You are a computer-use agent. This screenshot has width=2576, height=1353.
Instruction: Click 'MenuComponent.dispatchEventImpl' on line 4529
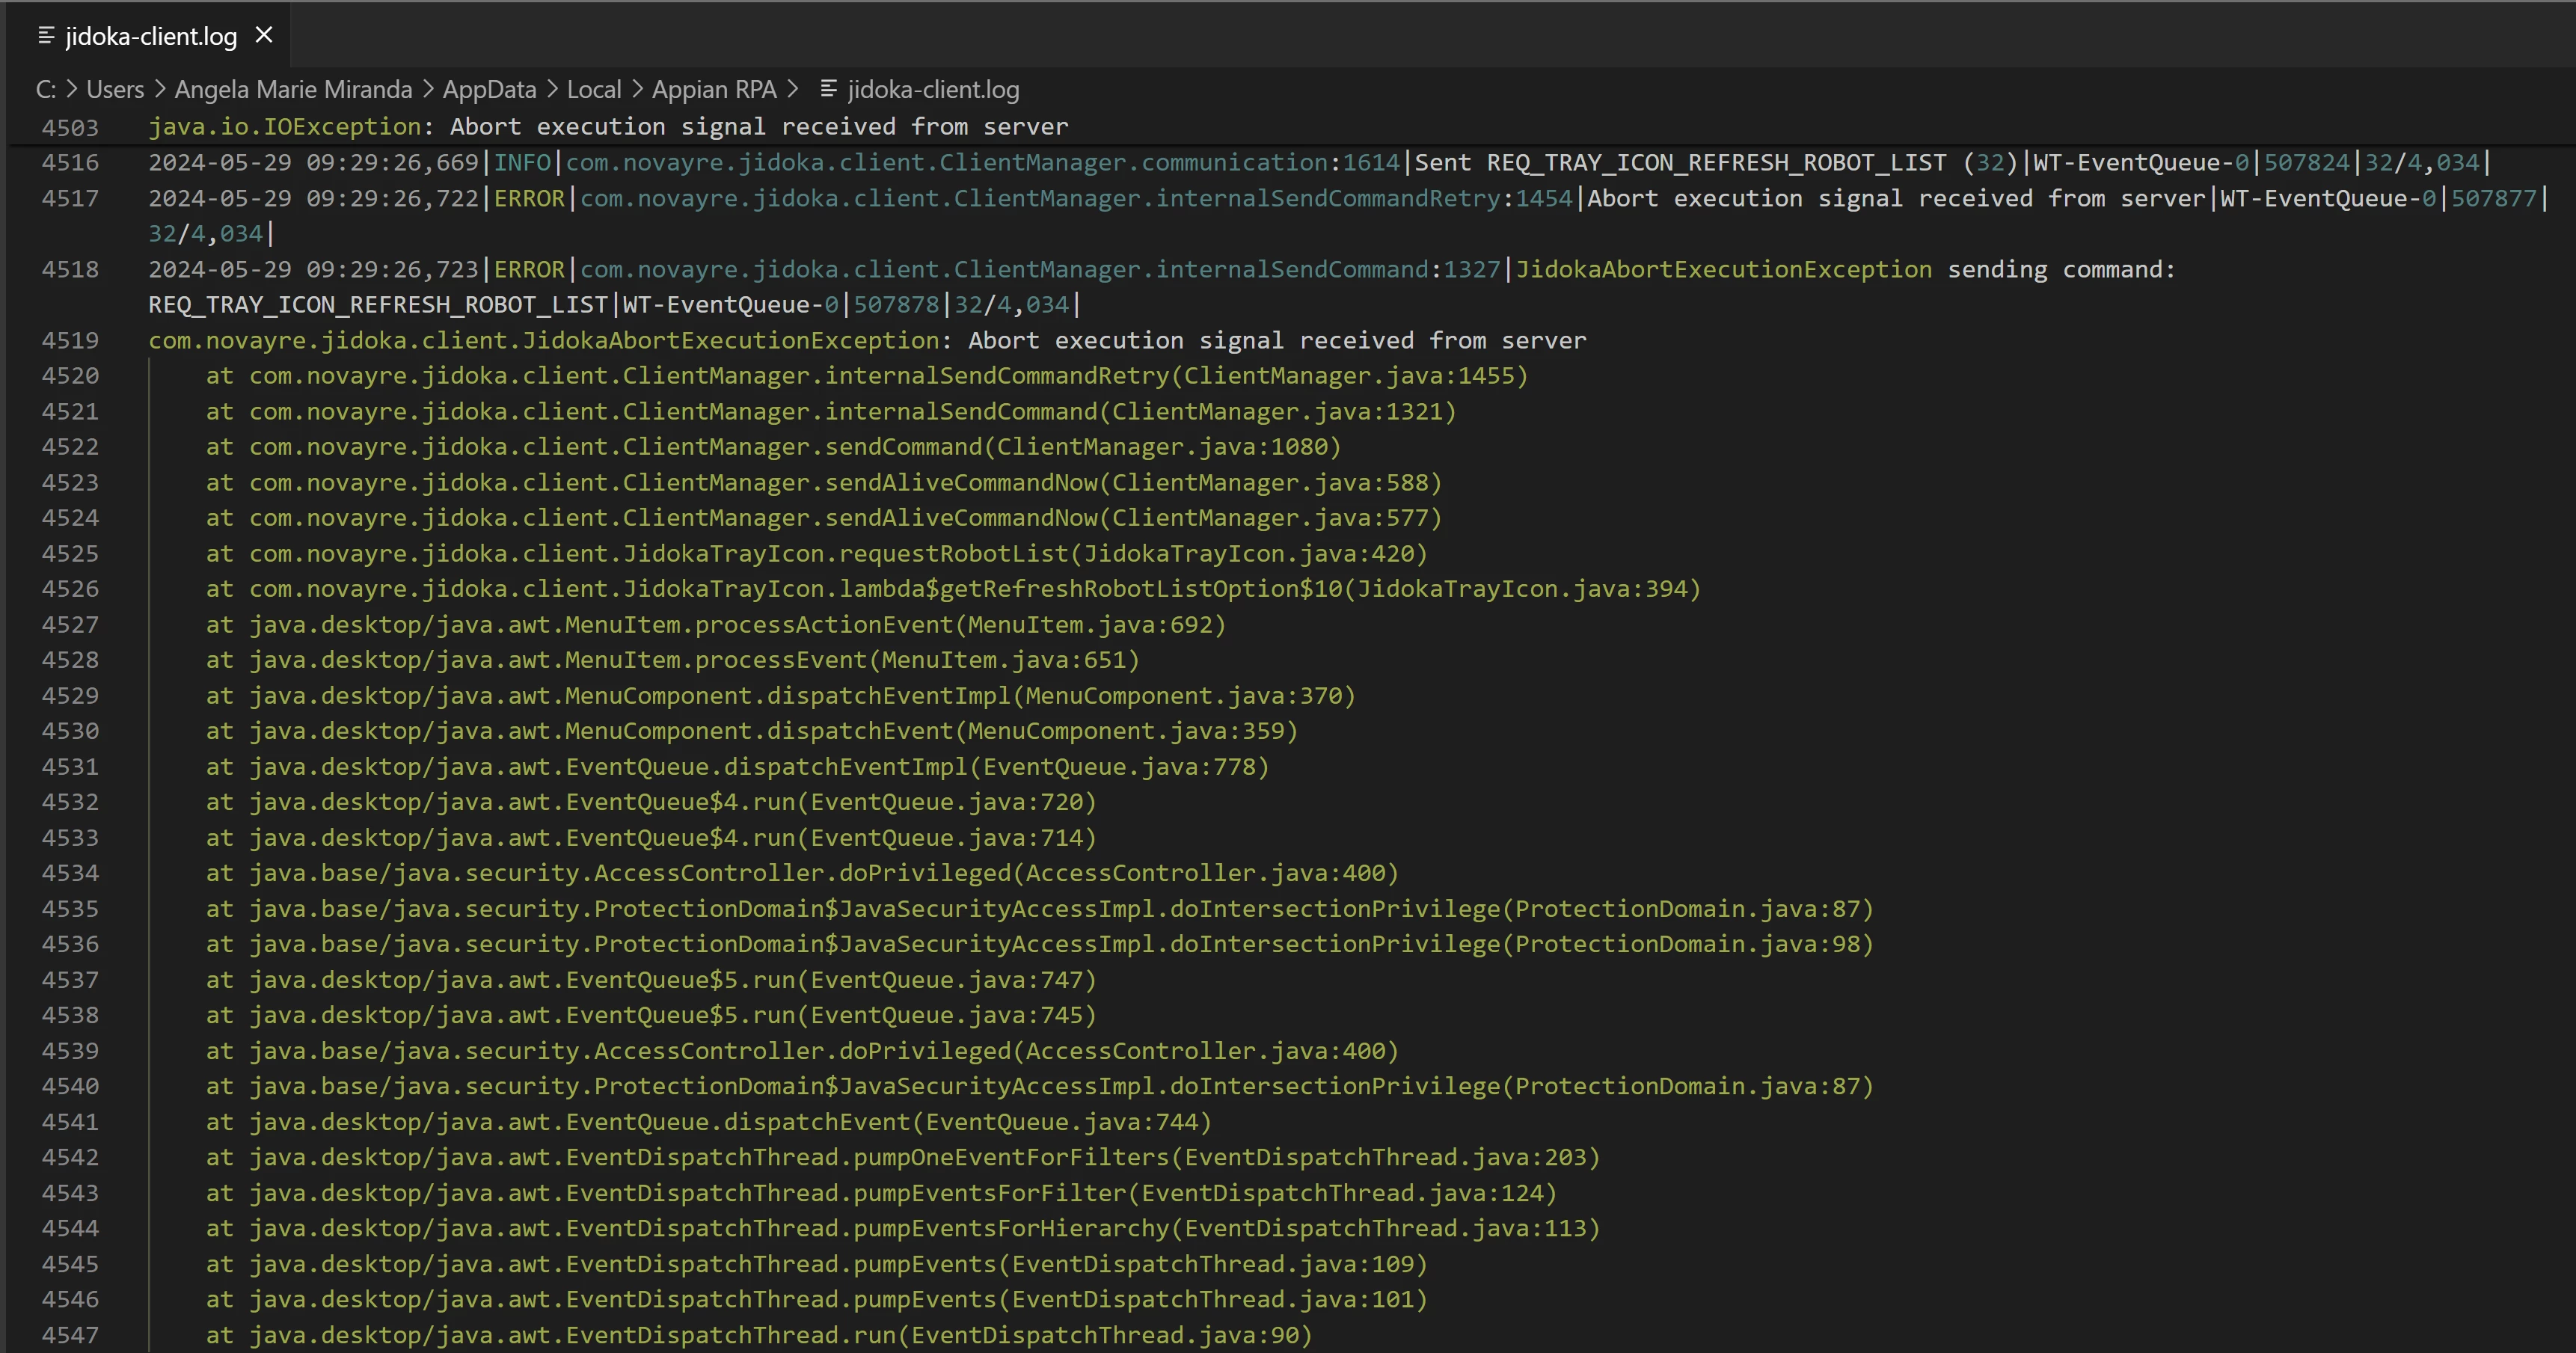[x=788, y=696]
